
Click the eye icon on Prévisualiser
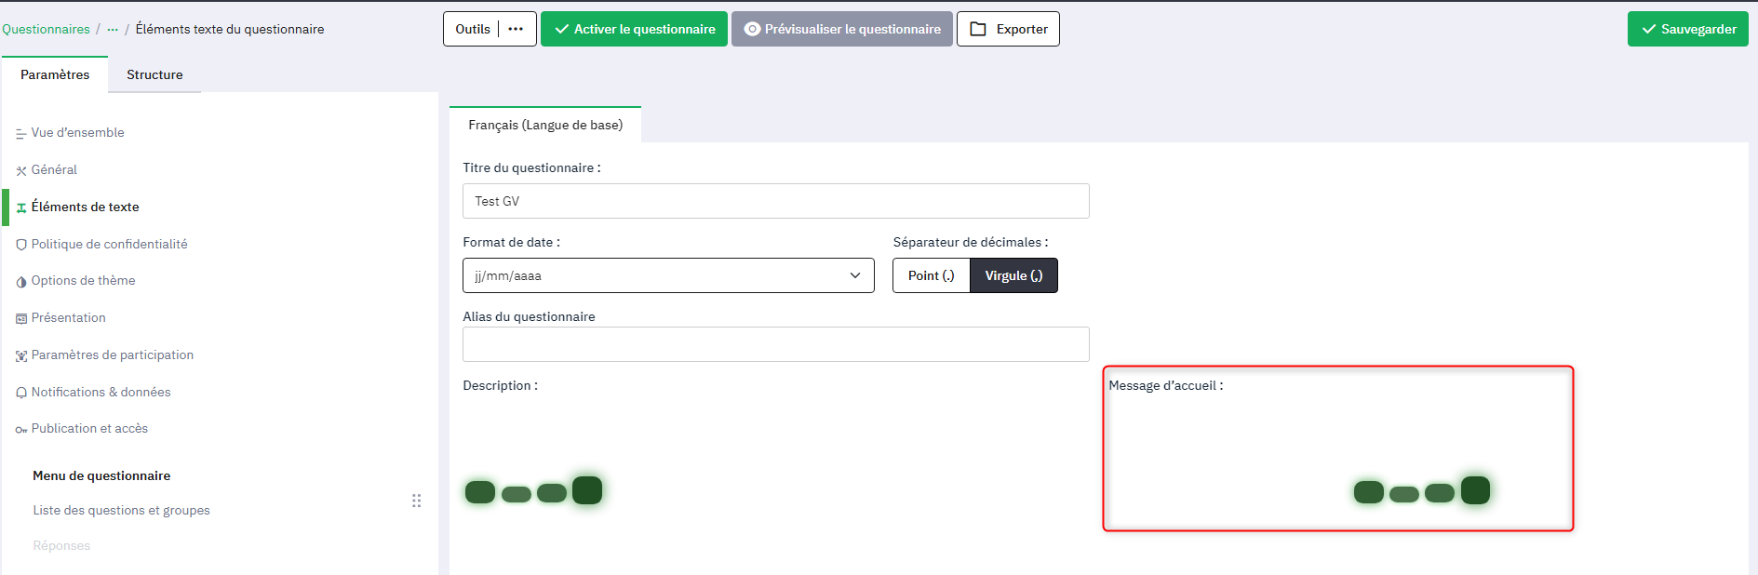(753, 29)
